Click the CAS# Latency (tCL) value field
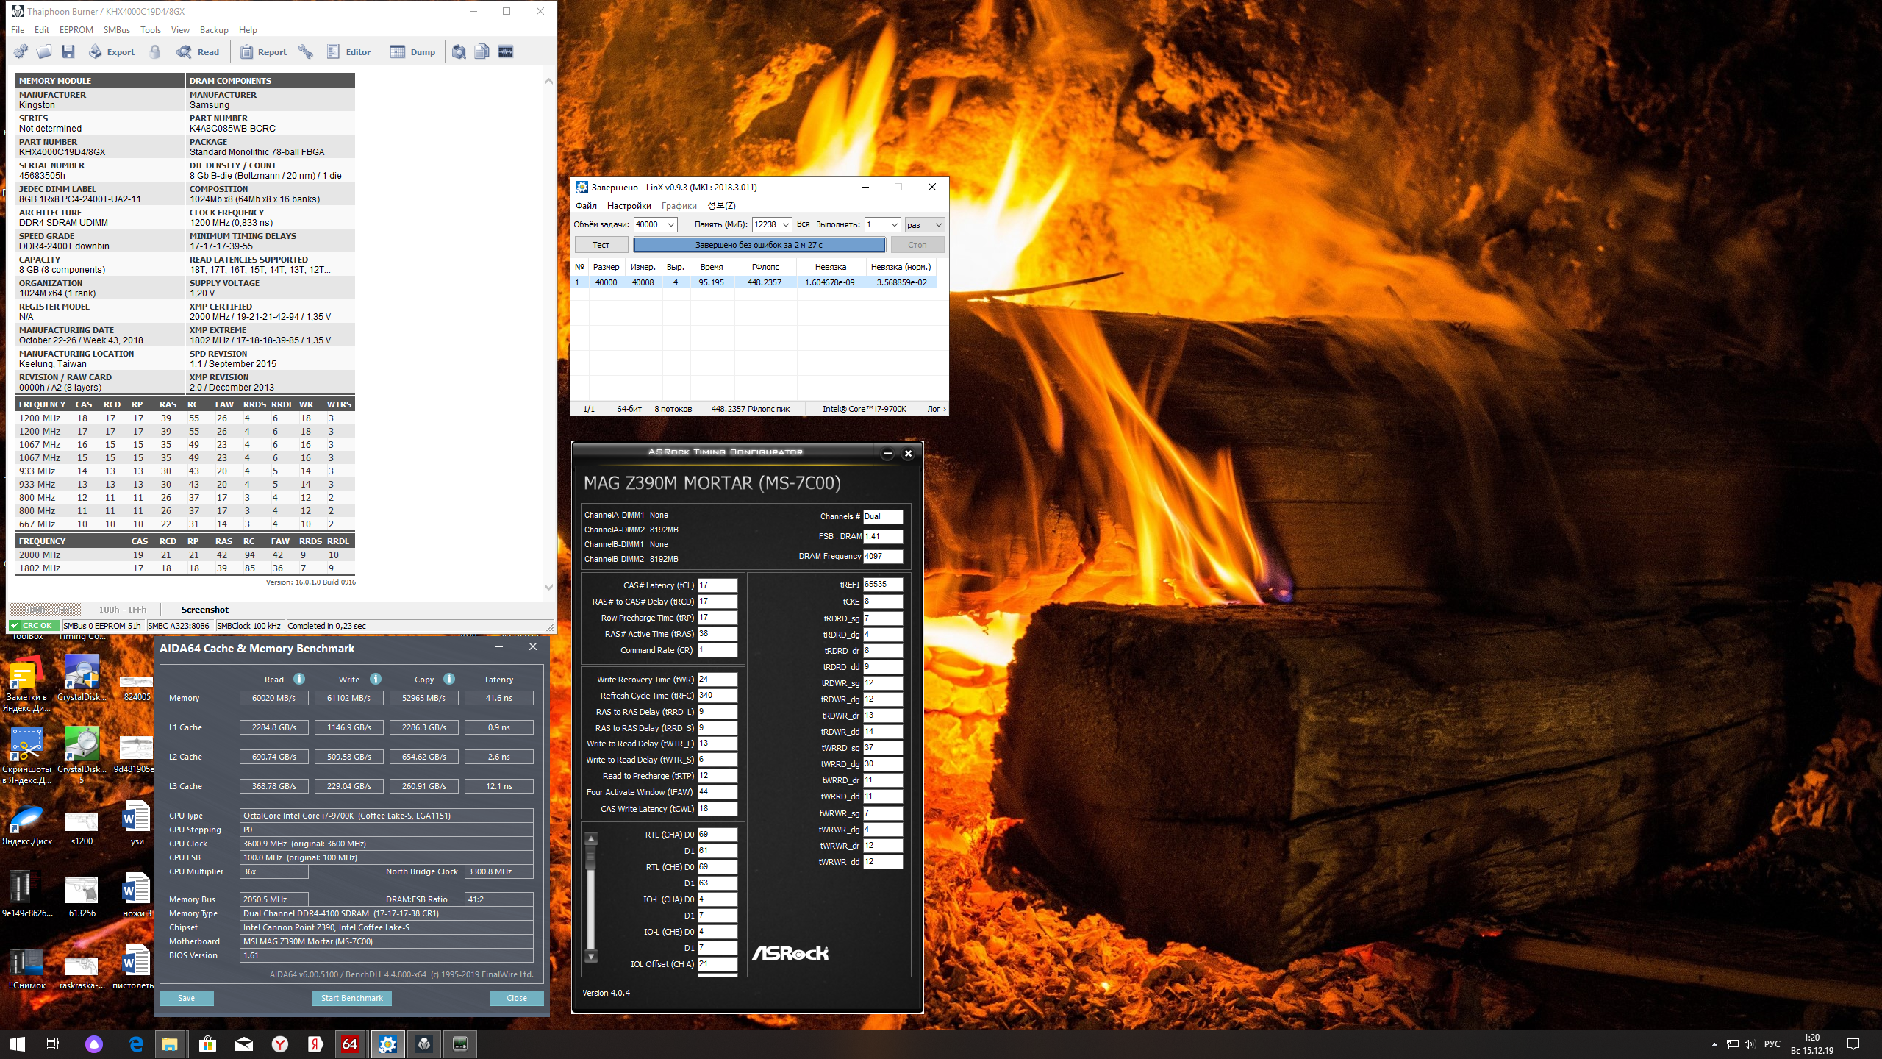Viewport: 1882px width, 1059px height. pyautogui.click(x=717, y=585)
